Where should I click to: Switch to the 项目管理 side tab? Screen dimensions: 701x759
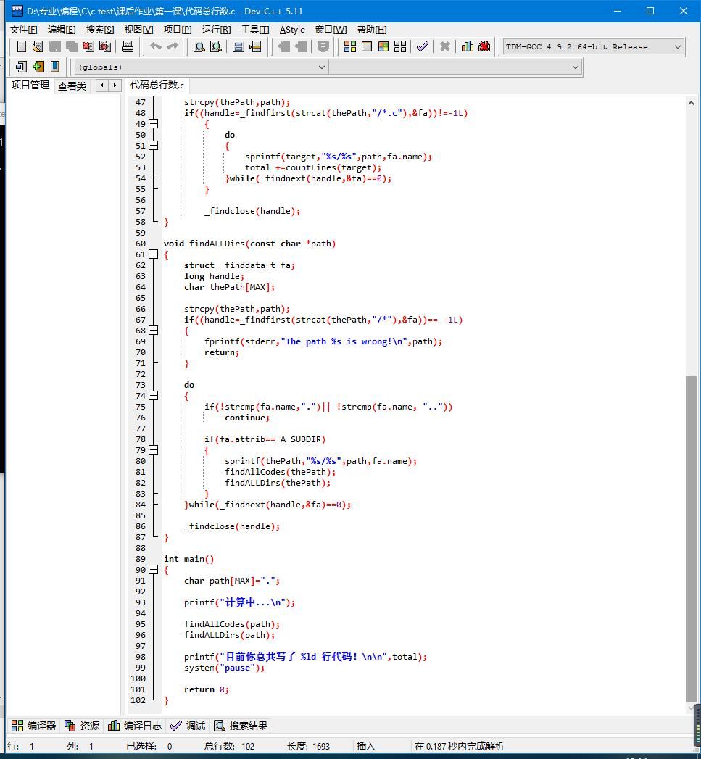[30, 86]
